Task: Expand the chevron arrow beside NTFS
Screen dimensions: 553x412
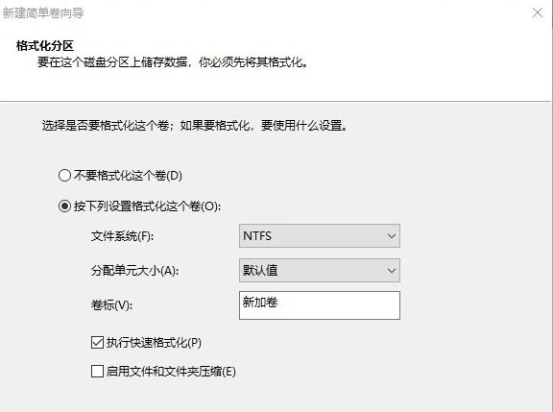Action: pos(391,236)
